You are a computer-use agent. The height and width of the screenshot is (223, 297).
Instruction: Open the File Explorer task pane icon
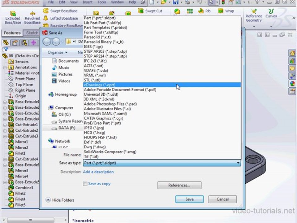point(292,68)
